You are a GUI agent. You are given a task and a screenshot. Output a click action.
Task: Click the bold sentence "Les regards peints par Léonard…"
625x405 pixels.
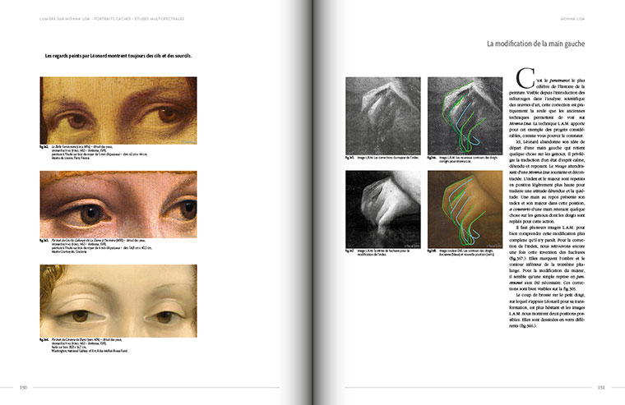click(118, 56)
